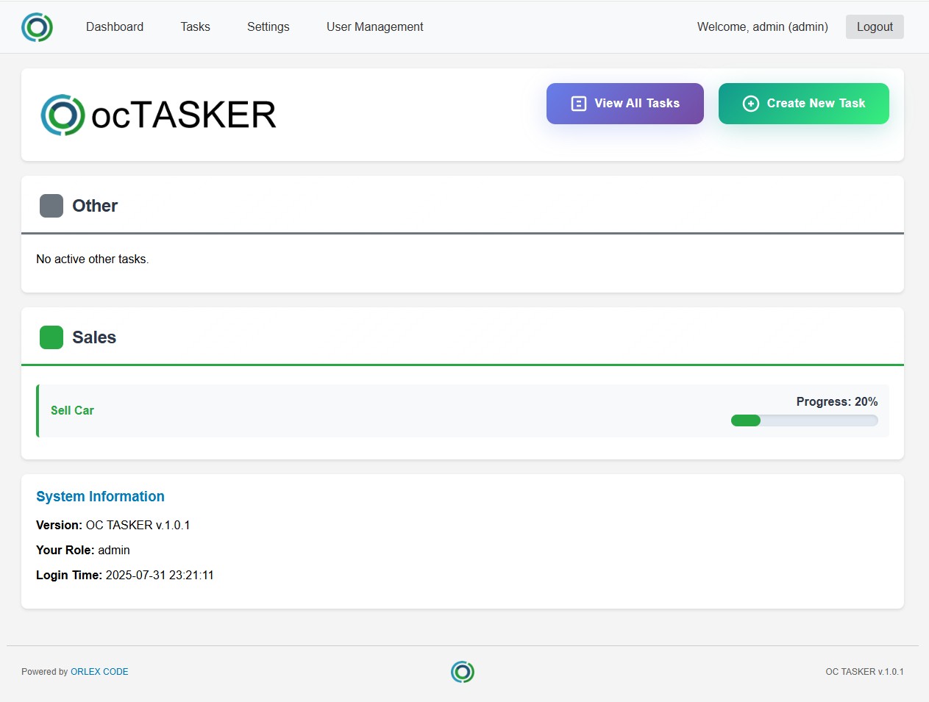The width and height of the screenshot is (929, 702).
Task: Follow the ORLEX CODE footer link
Action: (x=99, y=672)
